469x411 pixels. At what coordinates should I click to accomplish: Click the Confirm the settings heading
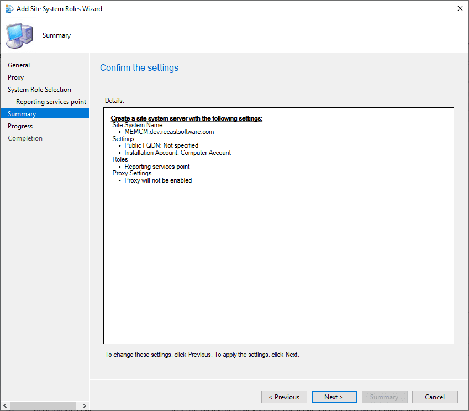pyautogui.click(x=139, y=68)
